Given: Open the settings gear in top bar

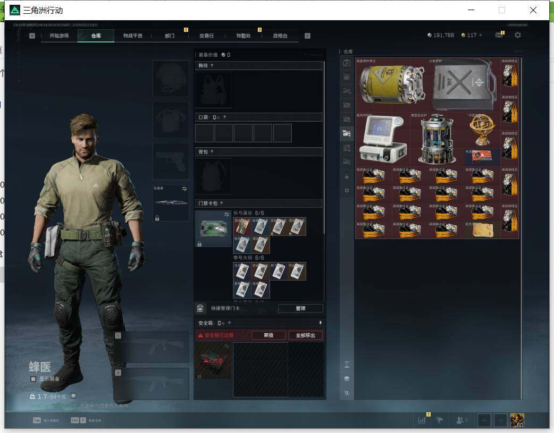Looking at the screenshot, I should [x=518, y=35].
